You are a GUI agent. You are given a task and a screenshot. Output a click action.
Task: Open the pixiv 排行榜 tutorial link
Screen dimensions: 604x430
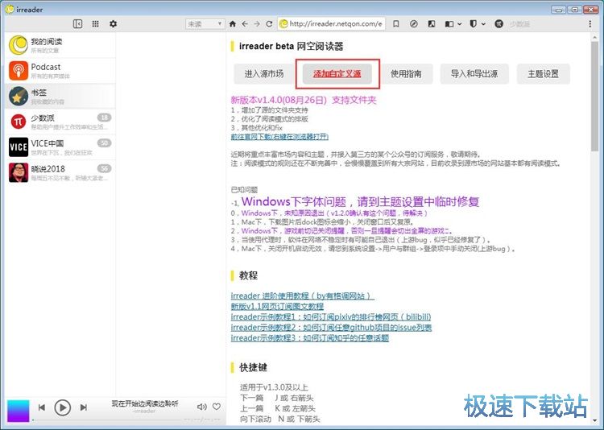coord(331,316)
